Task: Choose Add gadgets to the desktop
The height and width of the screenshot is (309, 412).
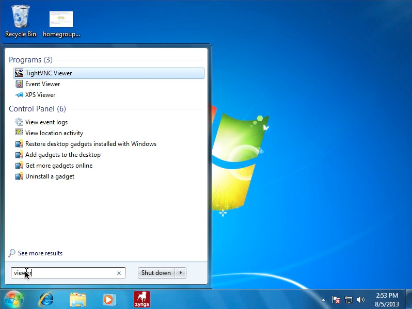Action: (x=63, y=155)
